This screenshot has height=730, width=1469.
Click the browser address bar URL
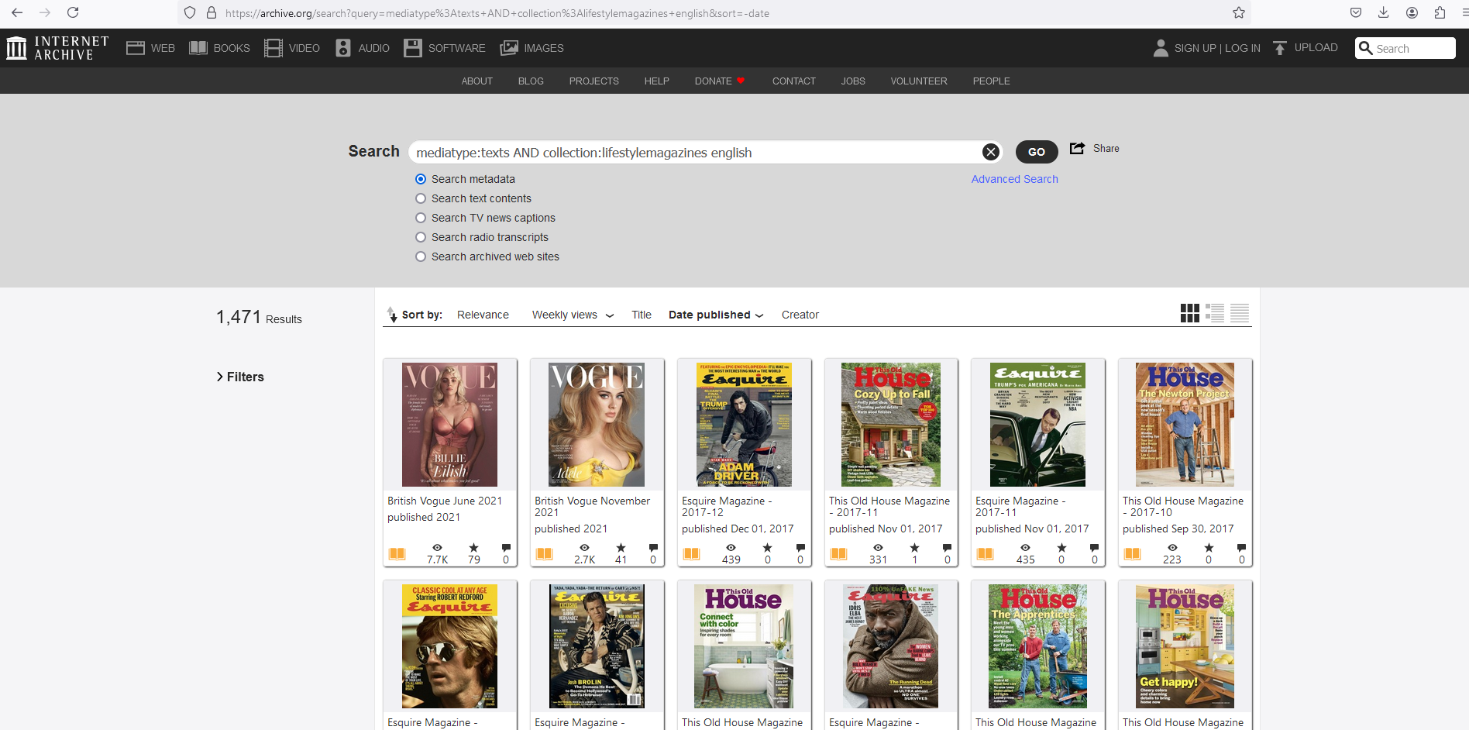(497, 13)
